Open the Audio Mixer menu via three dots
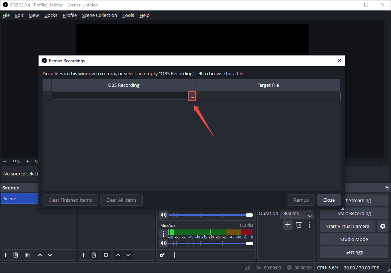This screenshot has height=273, width=391. 174,255
